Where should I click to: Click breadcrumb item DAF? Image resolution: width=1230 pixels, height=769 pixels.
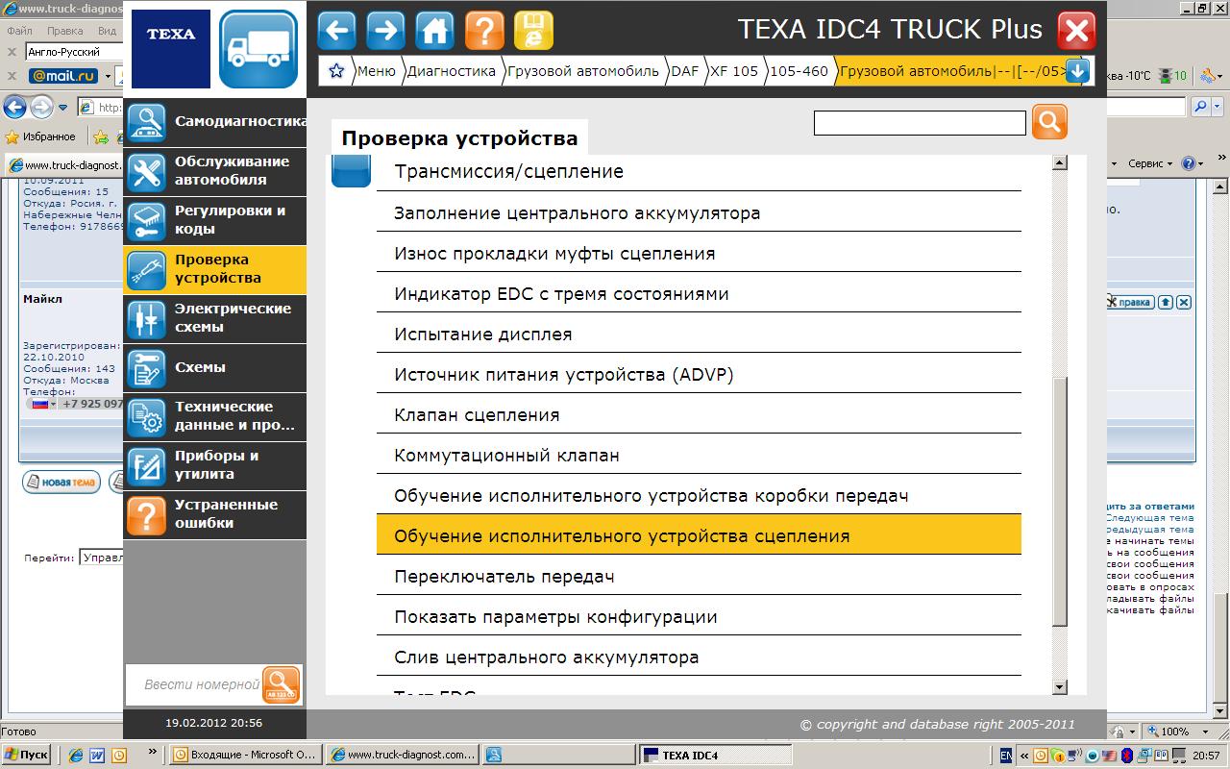click(685, 71)
